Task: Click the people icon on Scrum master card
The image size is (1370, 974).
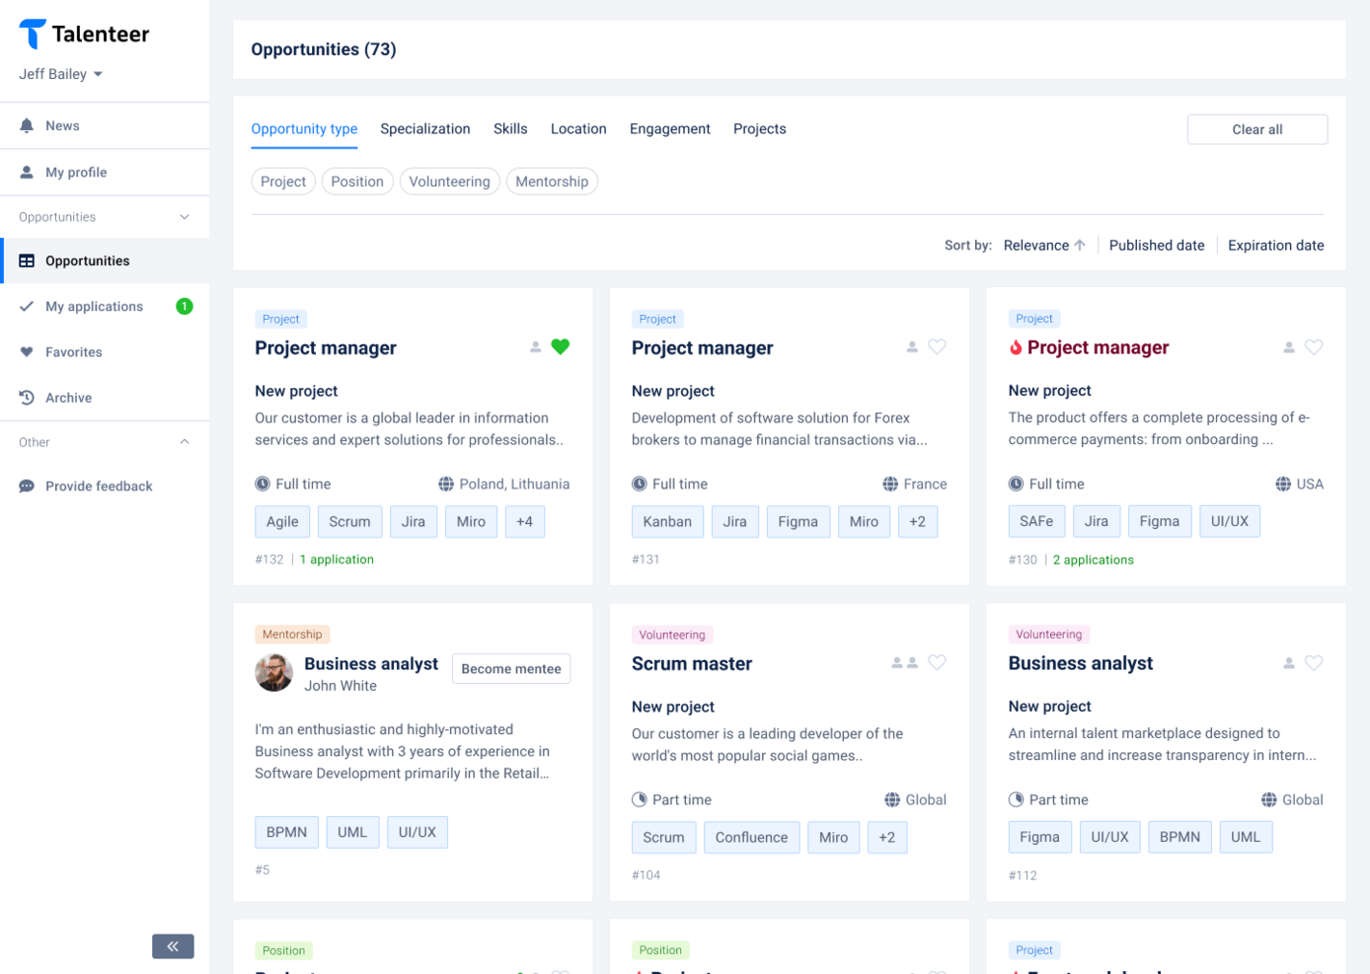Action: tap(904, 663)
